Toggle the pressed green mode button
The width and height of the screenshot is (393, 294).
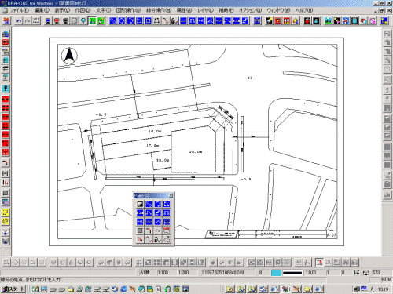pos(92,21)
